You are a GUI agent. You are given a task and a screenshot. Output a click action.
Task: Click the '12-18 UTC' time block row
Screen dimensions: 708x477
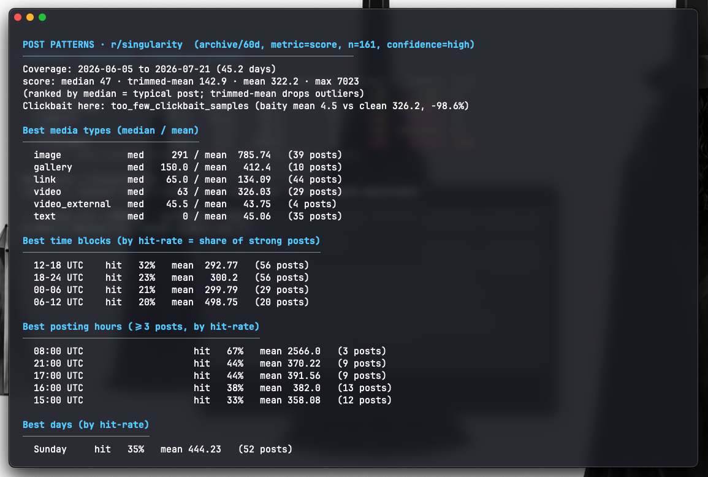pos(171,265)
